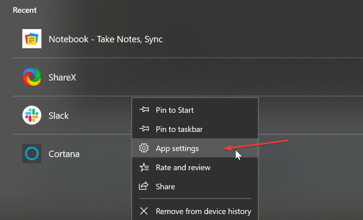Select Pin to taskbar menu entry
Image resolution: width=363 pixels, height=220 pixels.
pos(195,129)
